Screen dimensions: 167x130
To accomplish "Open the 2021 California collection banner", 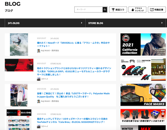I will [143, 44].
